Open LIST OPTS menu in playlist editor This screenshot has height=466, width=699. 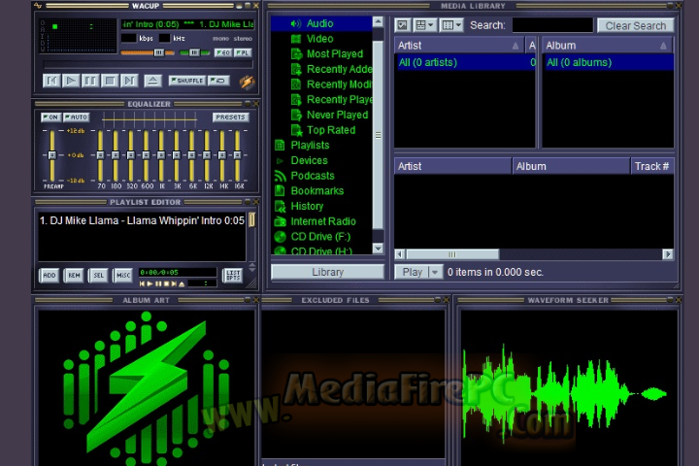[233, 275]
